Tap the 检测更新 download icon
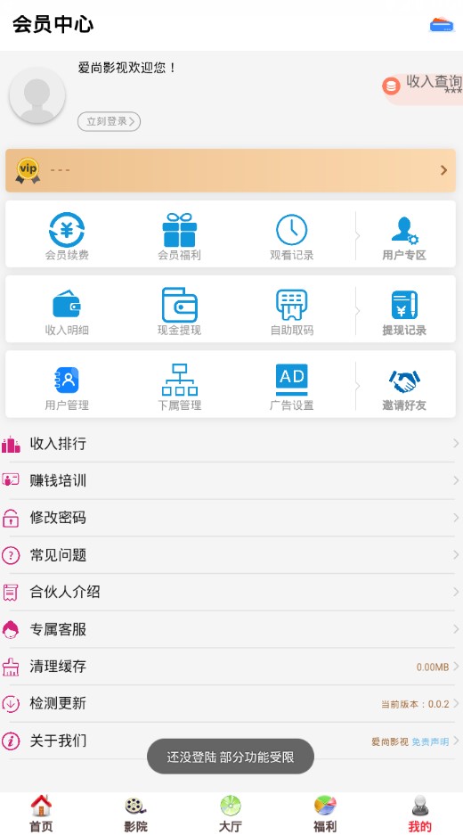Screen dimensions: 463x835 pos(11,703)
